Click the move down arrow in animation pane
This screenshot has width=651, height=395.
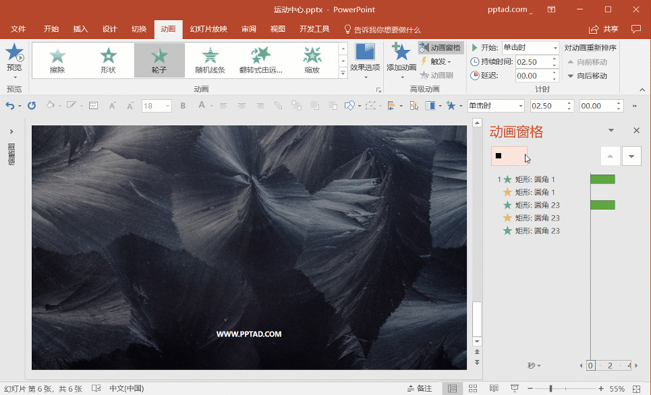(631, 156)
